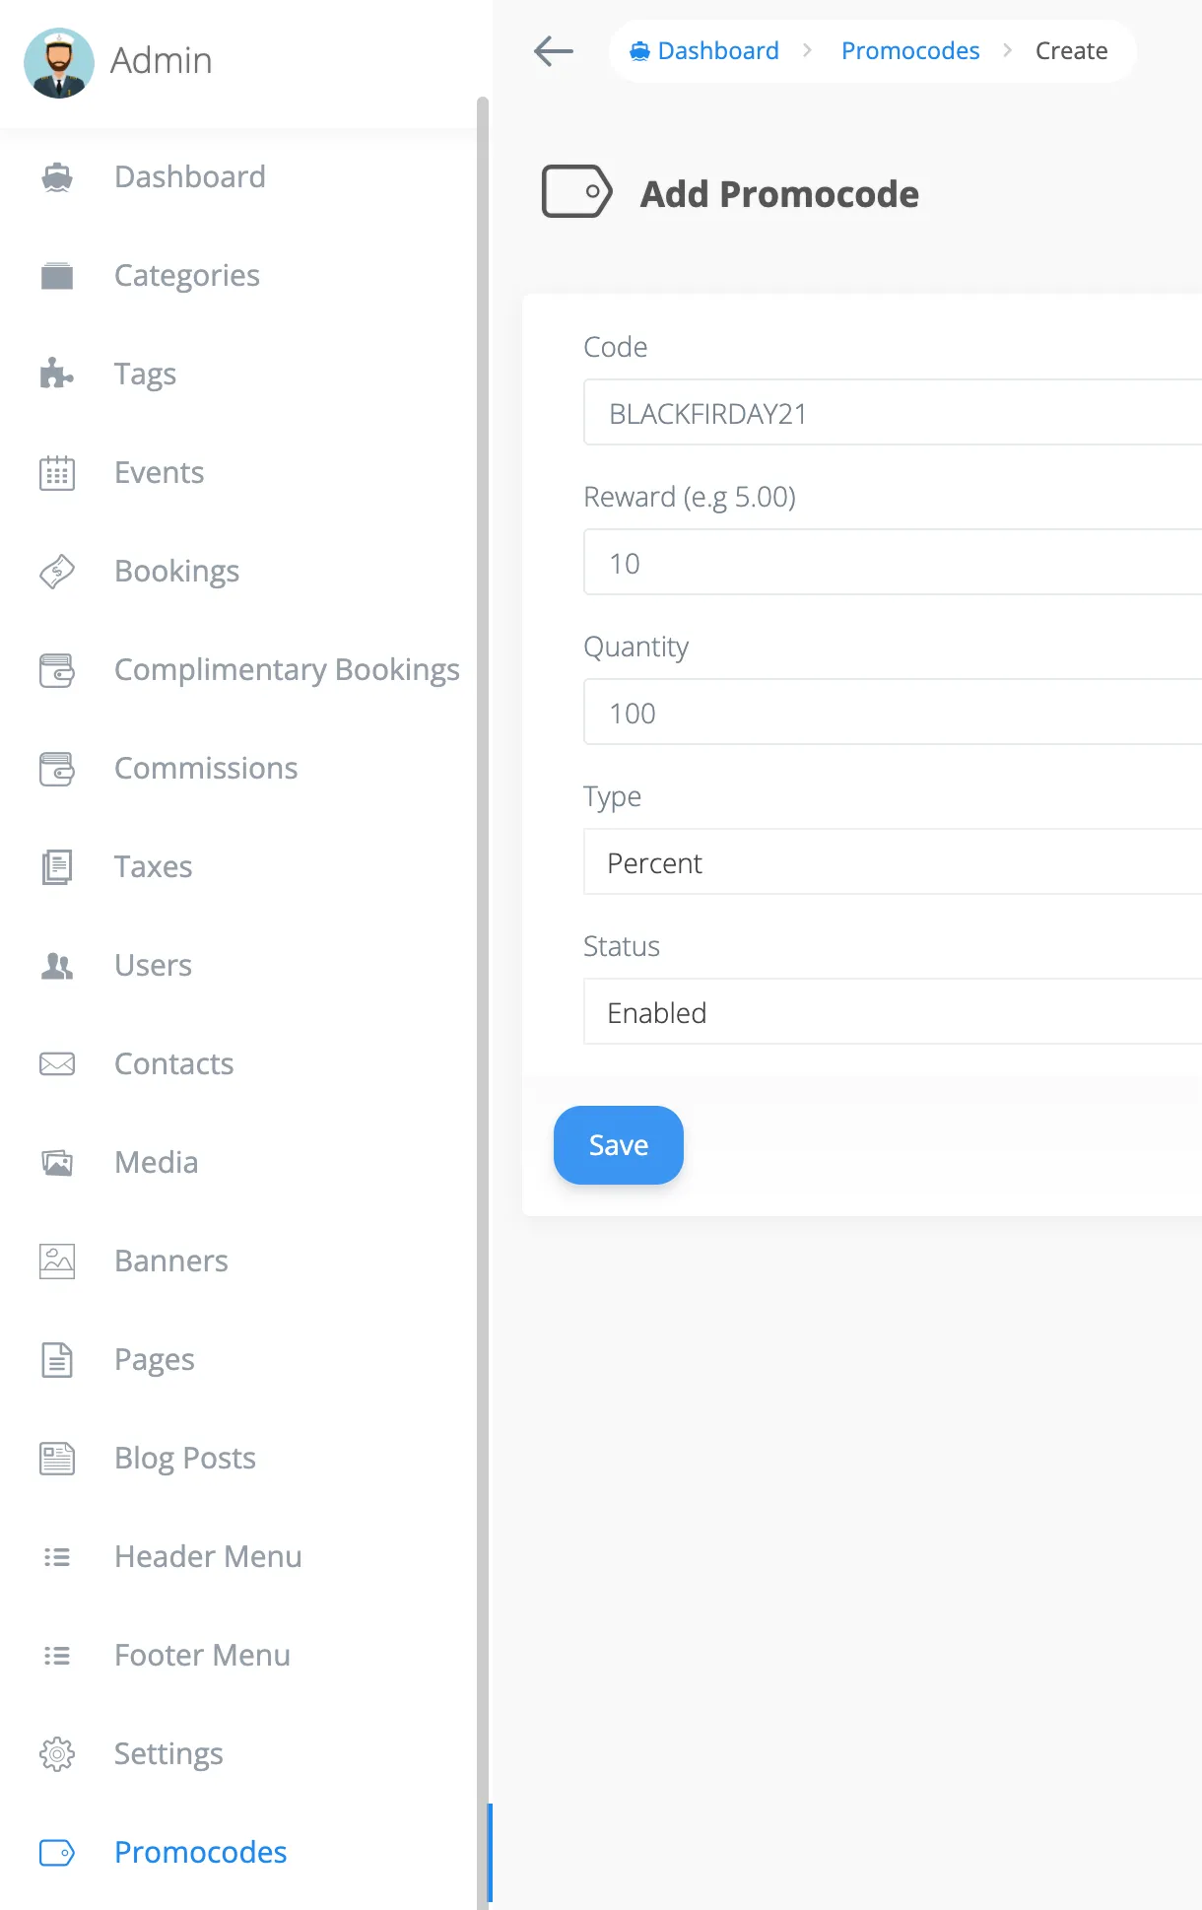Open Media via the picture icon
The image size is (1202, 1910).
(56, 1162)
